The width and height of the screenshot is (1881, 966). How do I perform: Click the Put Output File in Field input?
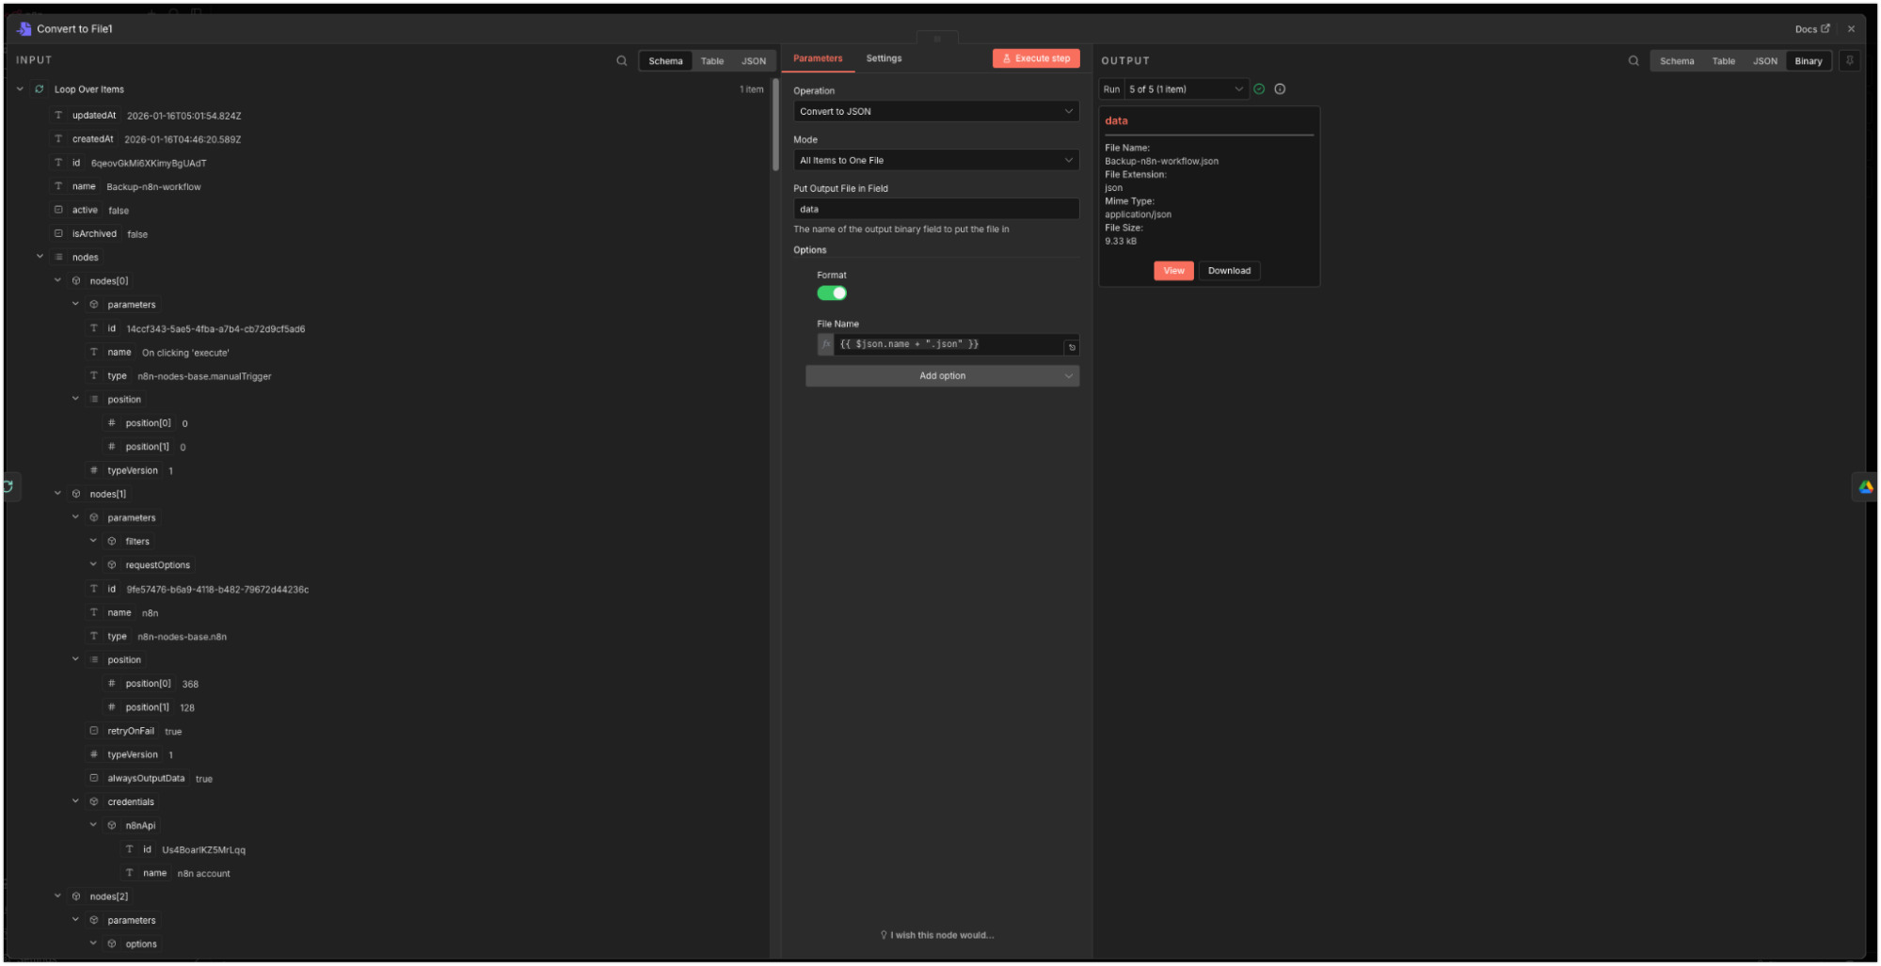pos(935,210)
